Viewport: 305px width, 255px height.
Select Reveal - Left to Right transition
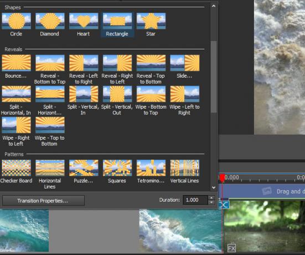click(84, 69)
